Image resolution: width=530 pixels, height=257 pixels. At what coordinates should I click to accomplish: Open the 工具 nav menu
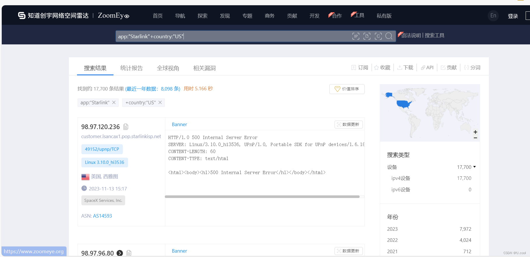(x=359, y=15)
